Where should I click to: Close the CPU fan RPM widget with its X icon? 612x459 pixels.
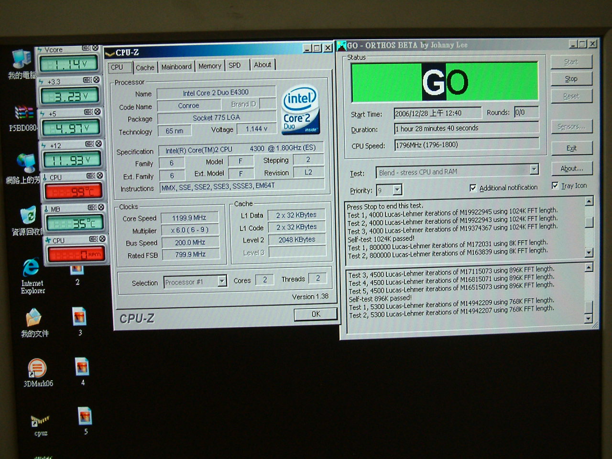pos(102,239)
